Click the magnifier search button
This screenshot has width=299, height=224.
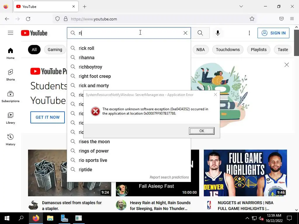click(200, 33)
